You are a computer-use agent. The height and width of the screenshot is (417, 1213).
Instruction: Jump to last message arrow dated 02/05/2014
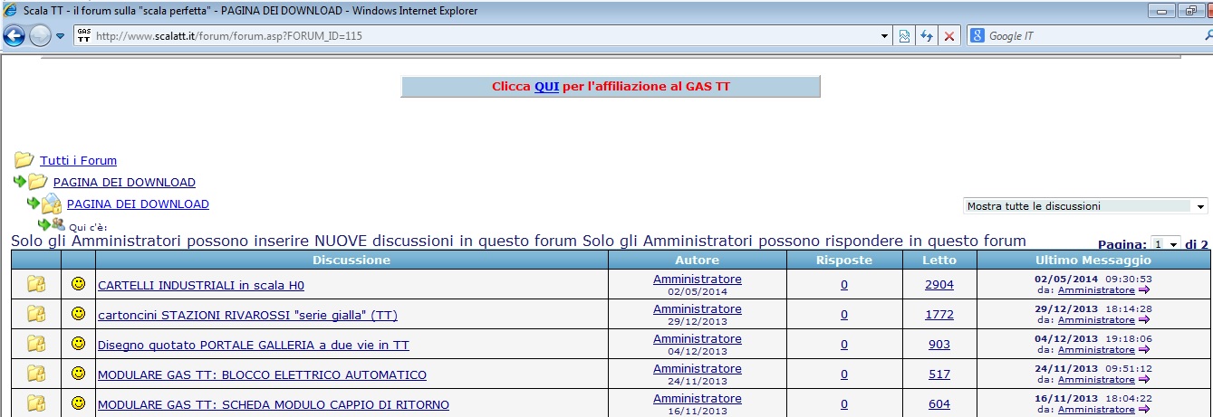[1143, 290]
